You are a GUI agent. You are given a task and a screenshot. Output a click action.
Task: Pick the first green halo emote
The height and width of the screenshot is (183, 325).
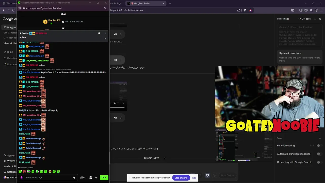[x=20, y=172]
